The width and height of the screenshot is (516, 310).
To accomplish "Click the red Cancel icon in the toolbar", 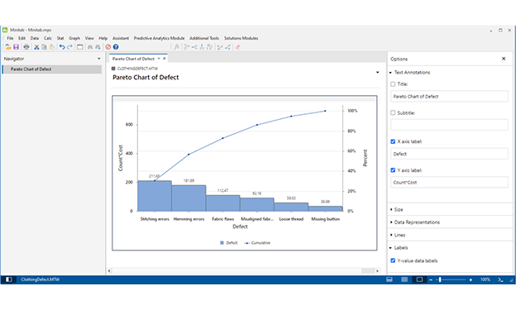I will tap(108, 47).
